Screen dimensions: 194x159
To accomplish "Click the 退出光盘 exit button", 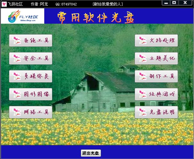I will coord(91,153).
